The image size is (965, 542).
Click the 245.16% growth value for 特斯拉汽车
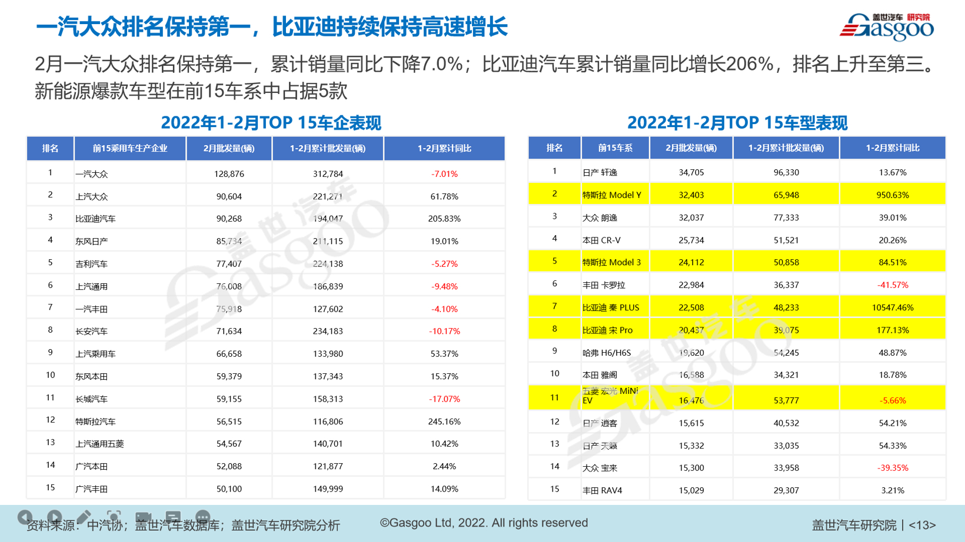pyautogui.click(x=444, y=421)
